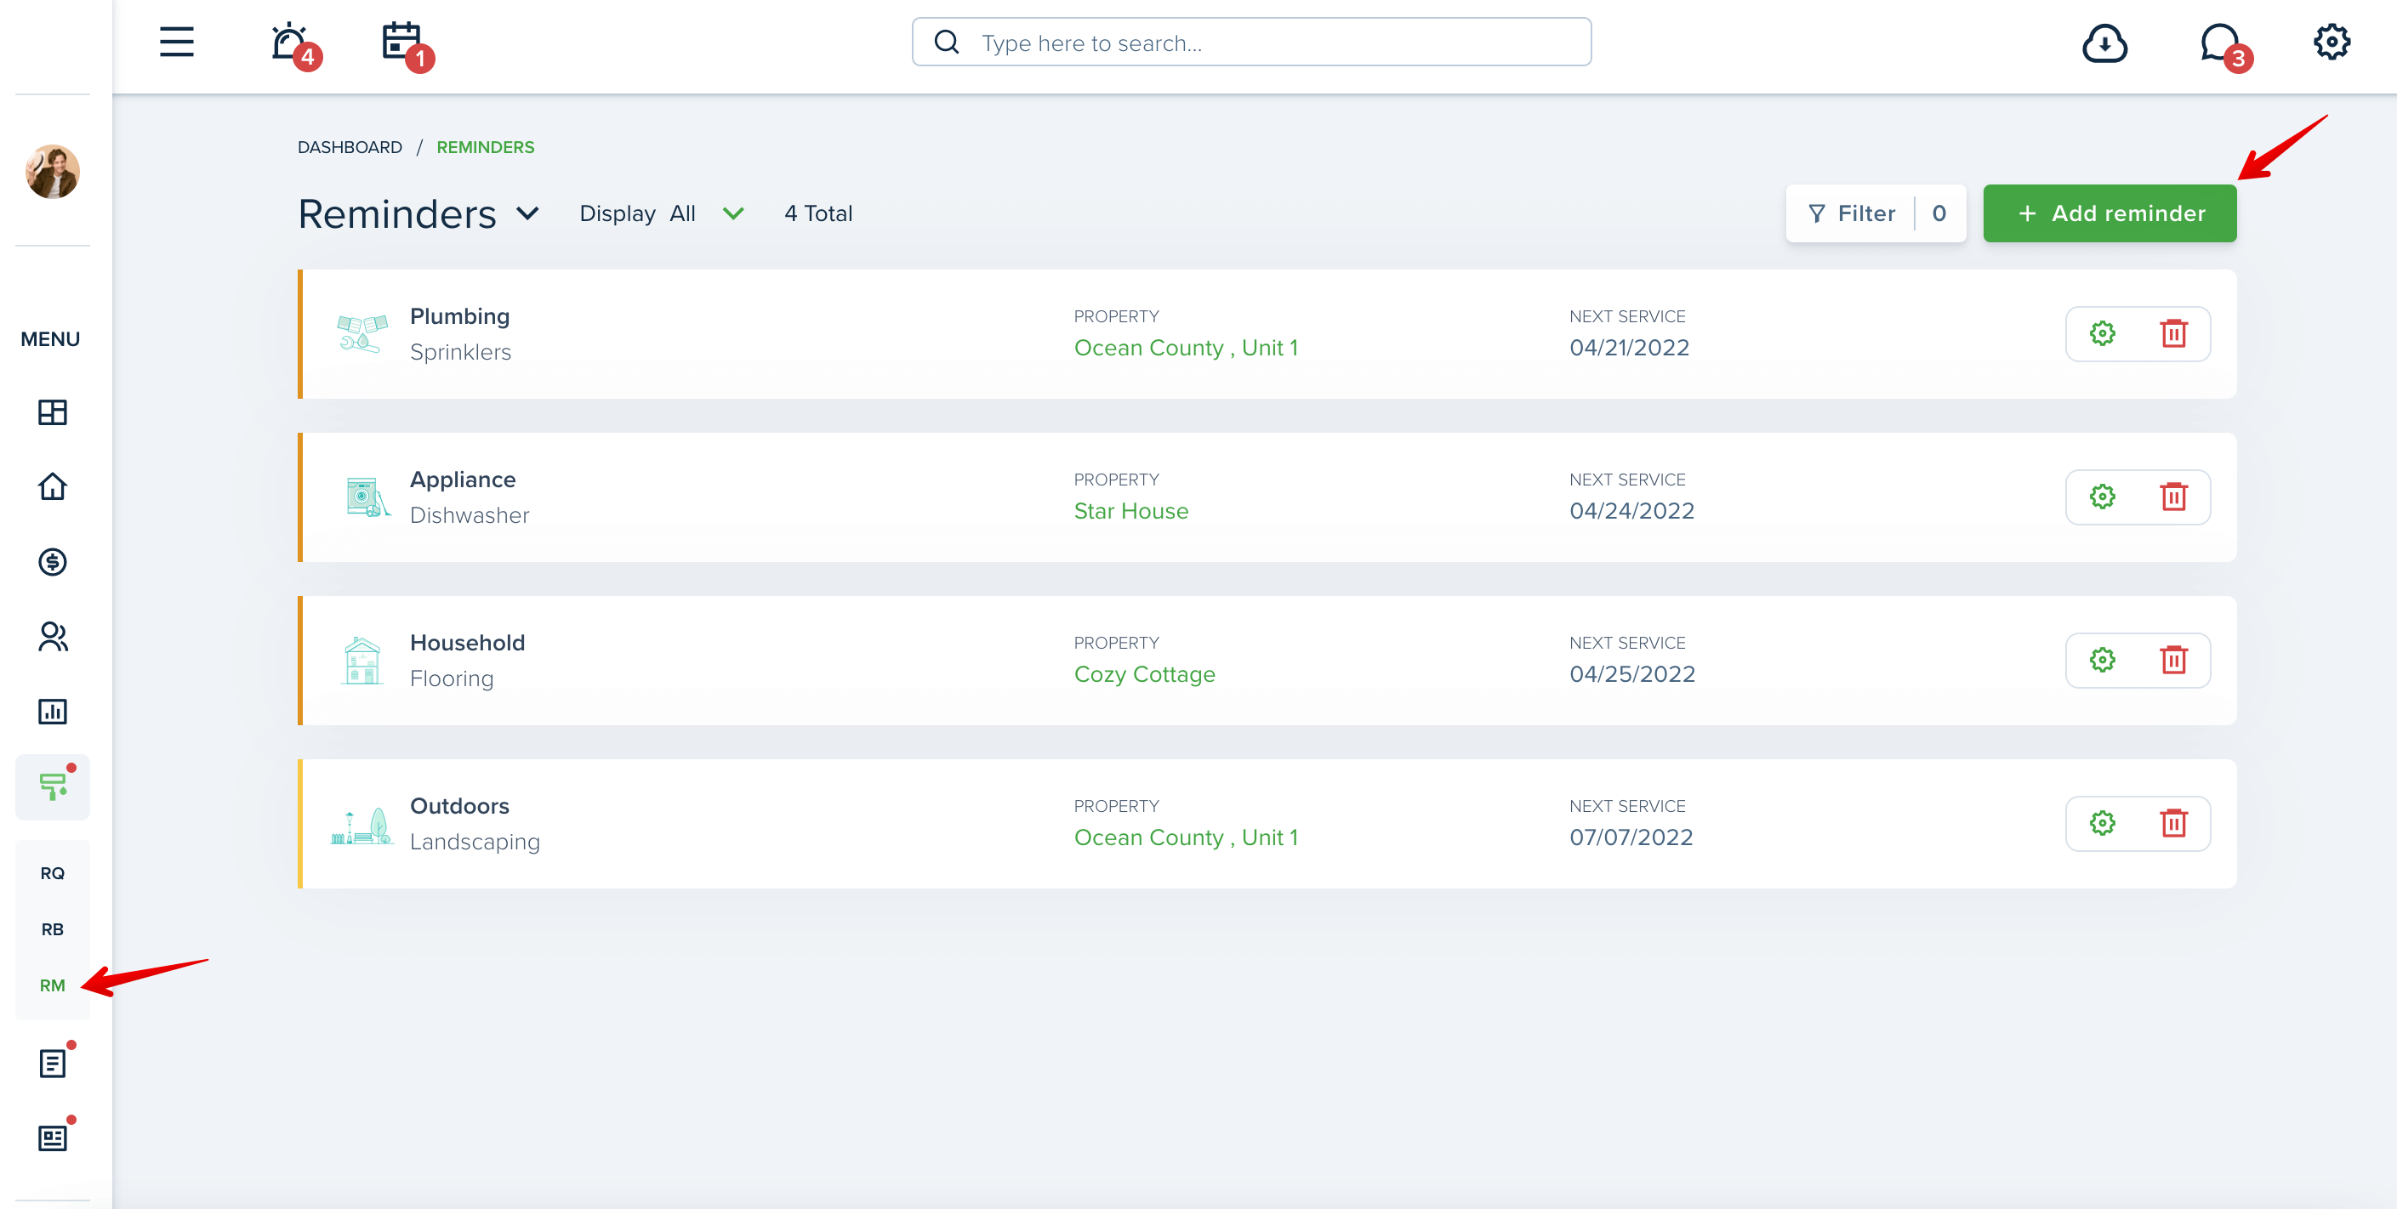The image size is (2397, 1209).
Task: Click the Sprinklers subtitle text
Action: click(x=461, y=353)
